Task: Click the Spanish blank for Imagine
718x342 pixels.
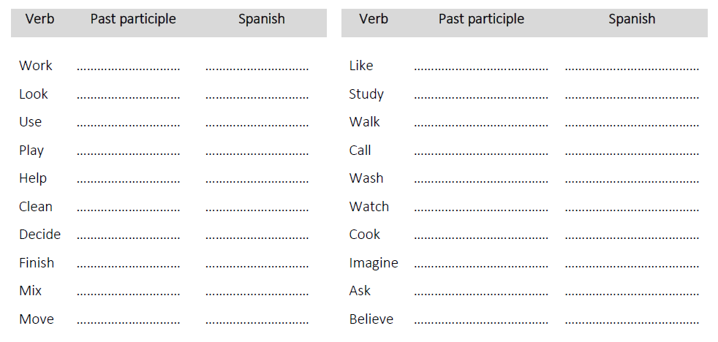Action: pos(632,265)
